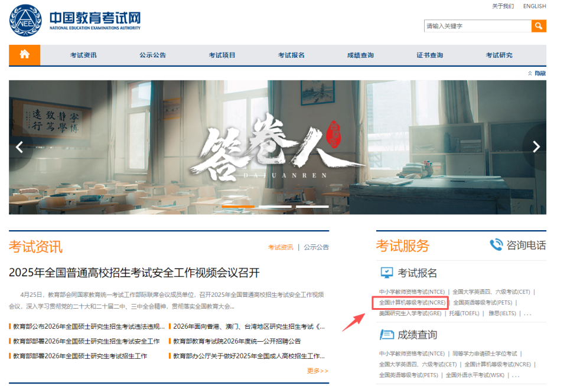Open 全国大学英语四、六级考试(CET) score query link
Viewport: 567px width, 386px height.
point(418,364)
